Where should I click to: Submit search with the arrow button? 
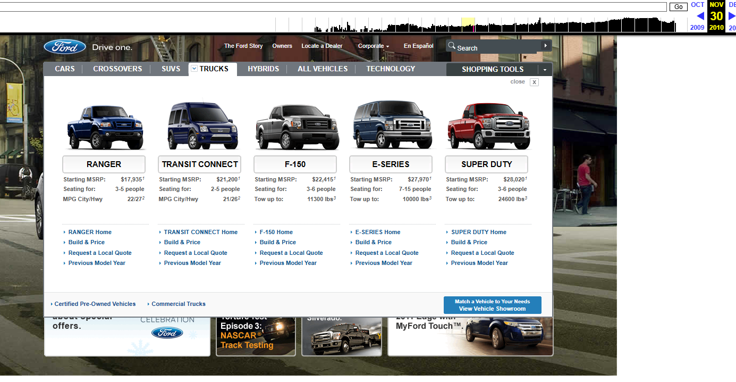[x=545, y=46]
